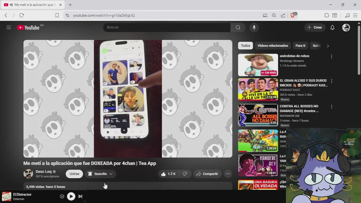
Task: Open browser extensions puzzle icon
Action: point(327,15)
